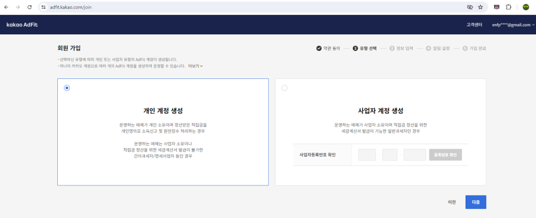Click the 개인 계정 생성 heading

pyautogui.click(x=163, y=110)
